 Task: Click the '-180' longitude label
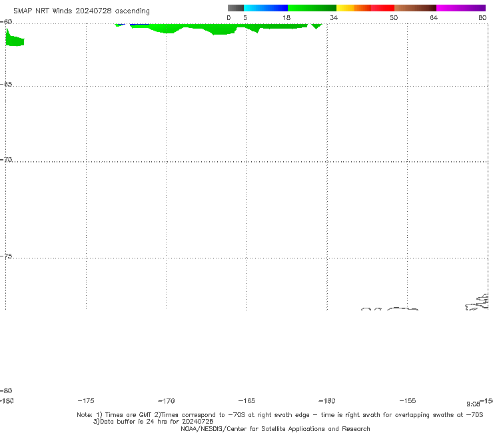[x=7, y=400]
